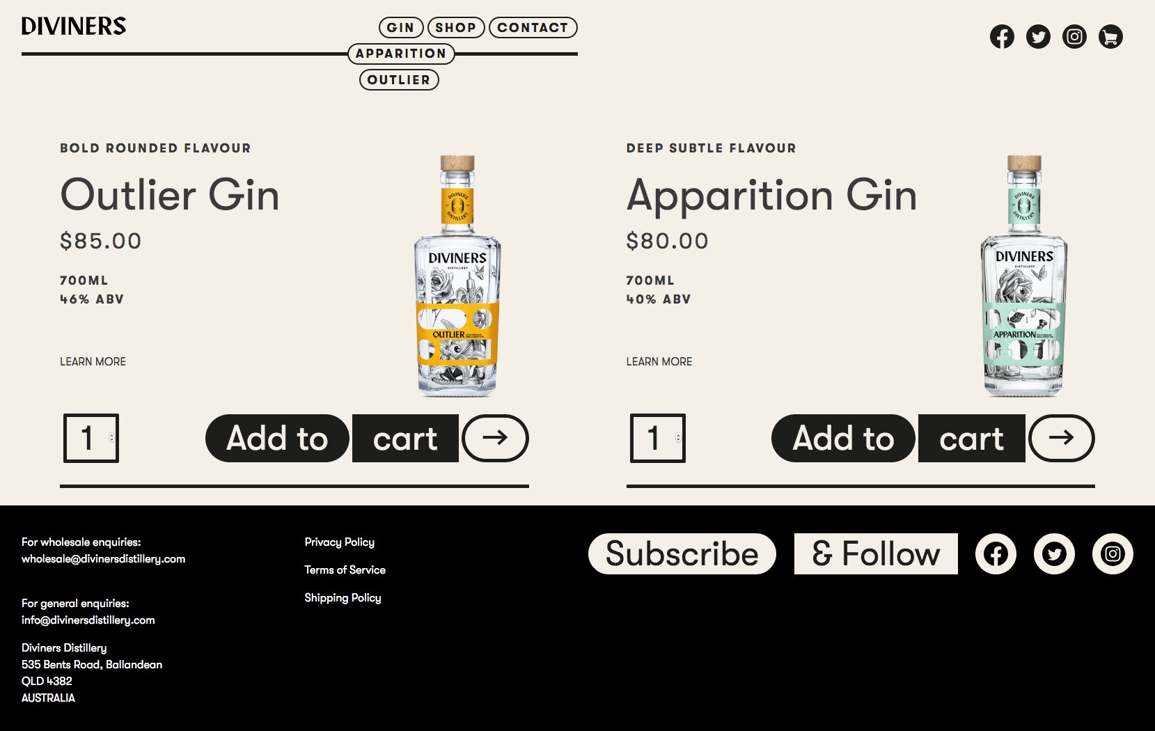Image resolution: width=1155 pixels, height=731 pixels.
Task: Adjust the Apparition Gin quantity stepper arrows
Action: [678, 438]
